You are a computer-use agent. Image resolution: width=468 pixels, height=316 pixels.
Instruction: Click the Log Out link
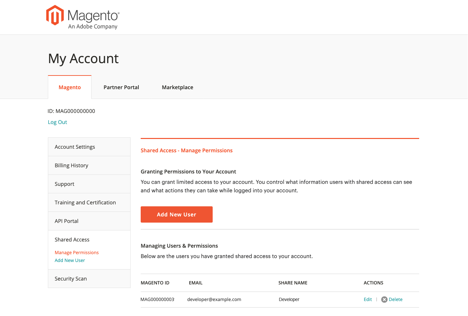pyautogui.click(x=57, y=122)
